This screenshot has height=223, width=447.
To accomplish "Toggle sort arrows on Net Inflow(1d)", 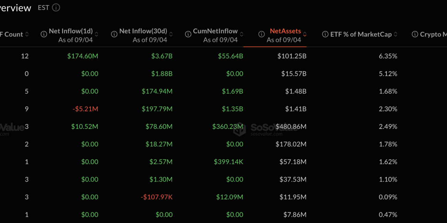I will pyautogui.click(x=97, y=34).
